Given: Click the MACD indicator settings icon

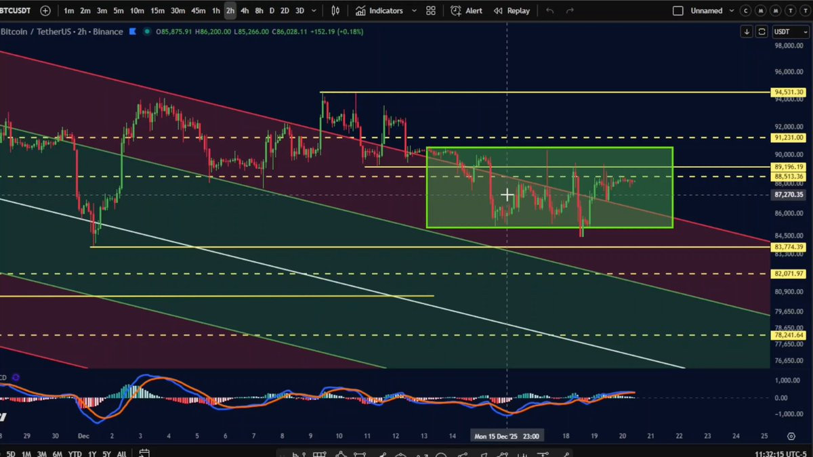Looking at the screenshot, I should (x=16, y=378).
